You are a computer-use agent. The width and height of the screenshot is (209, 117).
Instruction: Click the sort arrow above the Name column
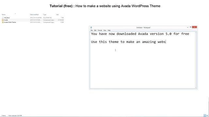(15, 13)
